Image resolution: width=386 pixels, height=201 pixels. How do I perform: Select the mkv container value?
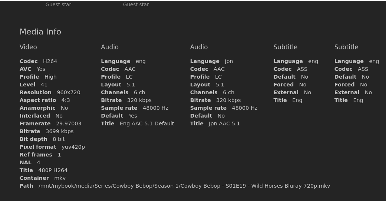point(60,178)
